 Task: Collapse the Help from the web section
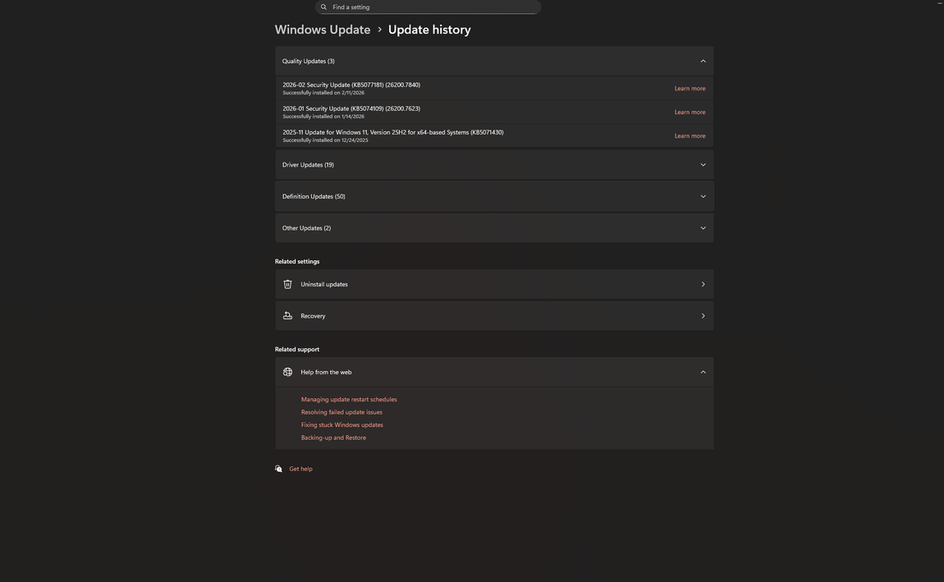tap(703, 372)
